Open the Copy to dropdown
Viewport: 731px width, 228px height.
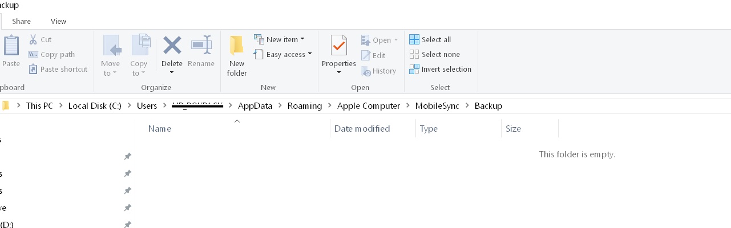tap(139, 56)
